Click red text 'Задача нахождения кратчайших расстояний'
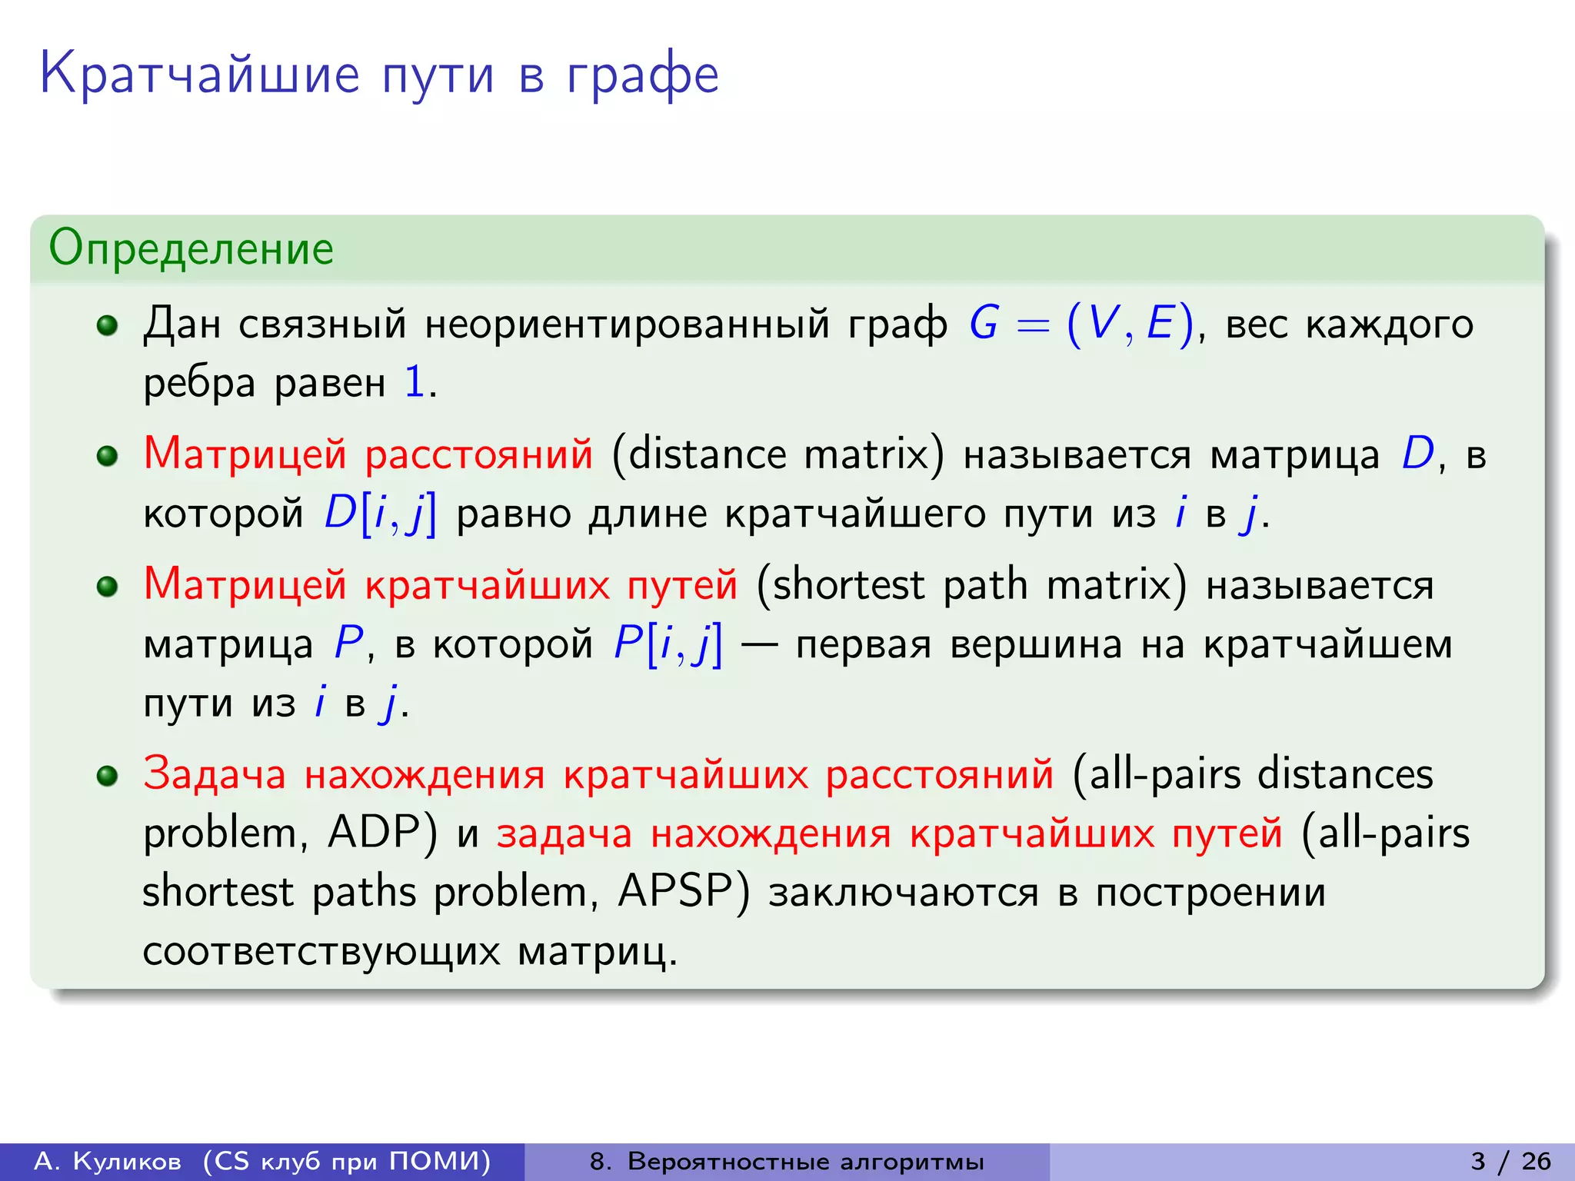This screenshot has height=1181, width=1575. coord(598,773)
